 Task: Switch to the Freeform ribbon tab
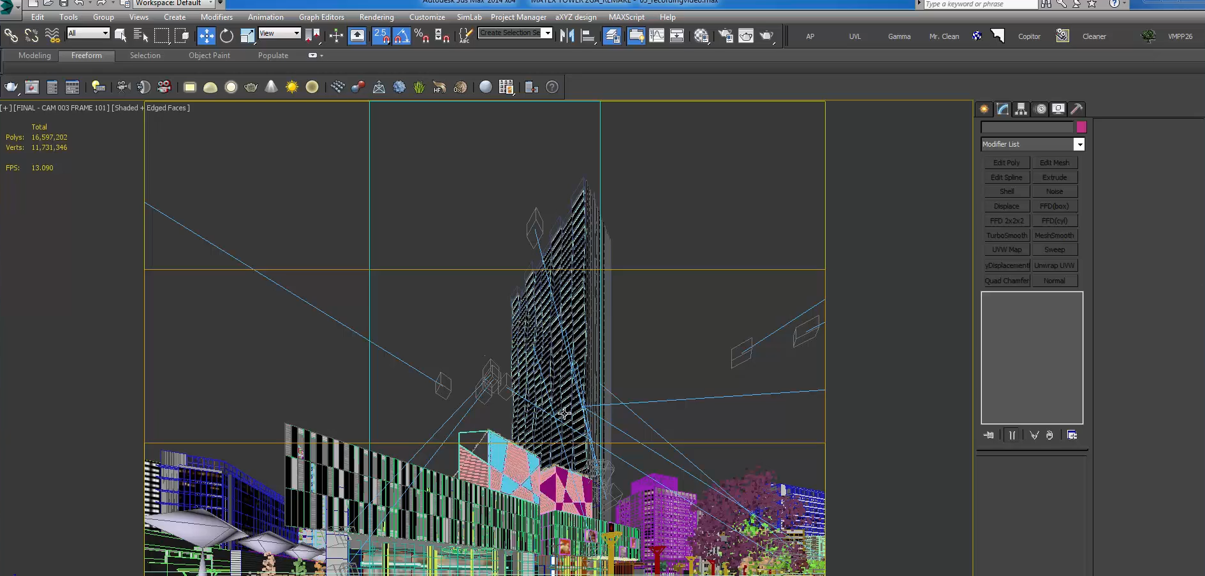click(87, 55)
